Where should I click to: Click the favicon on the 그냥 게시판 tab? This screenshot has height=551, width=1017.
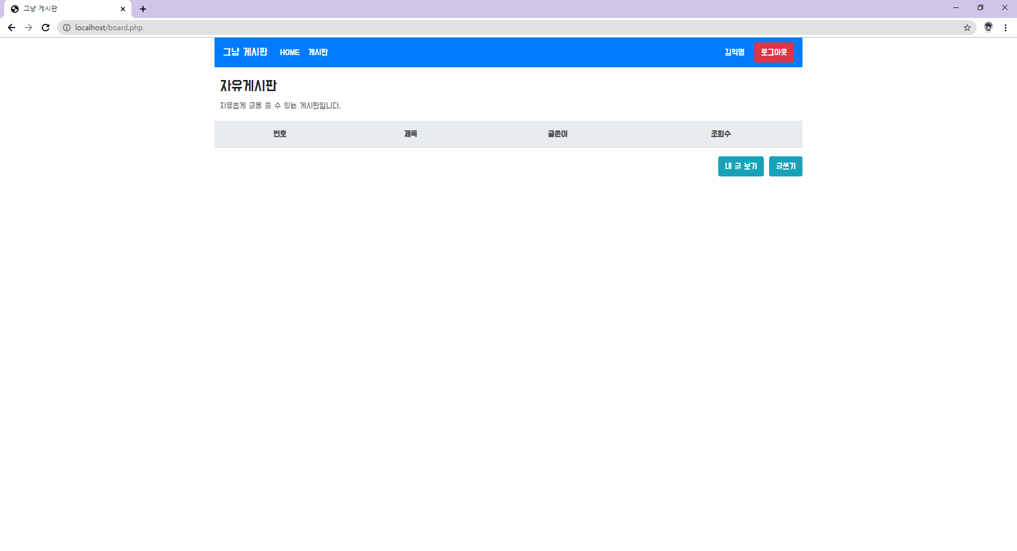point(14,8)
